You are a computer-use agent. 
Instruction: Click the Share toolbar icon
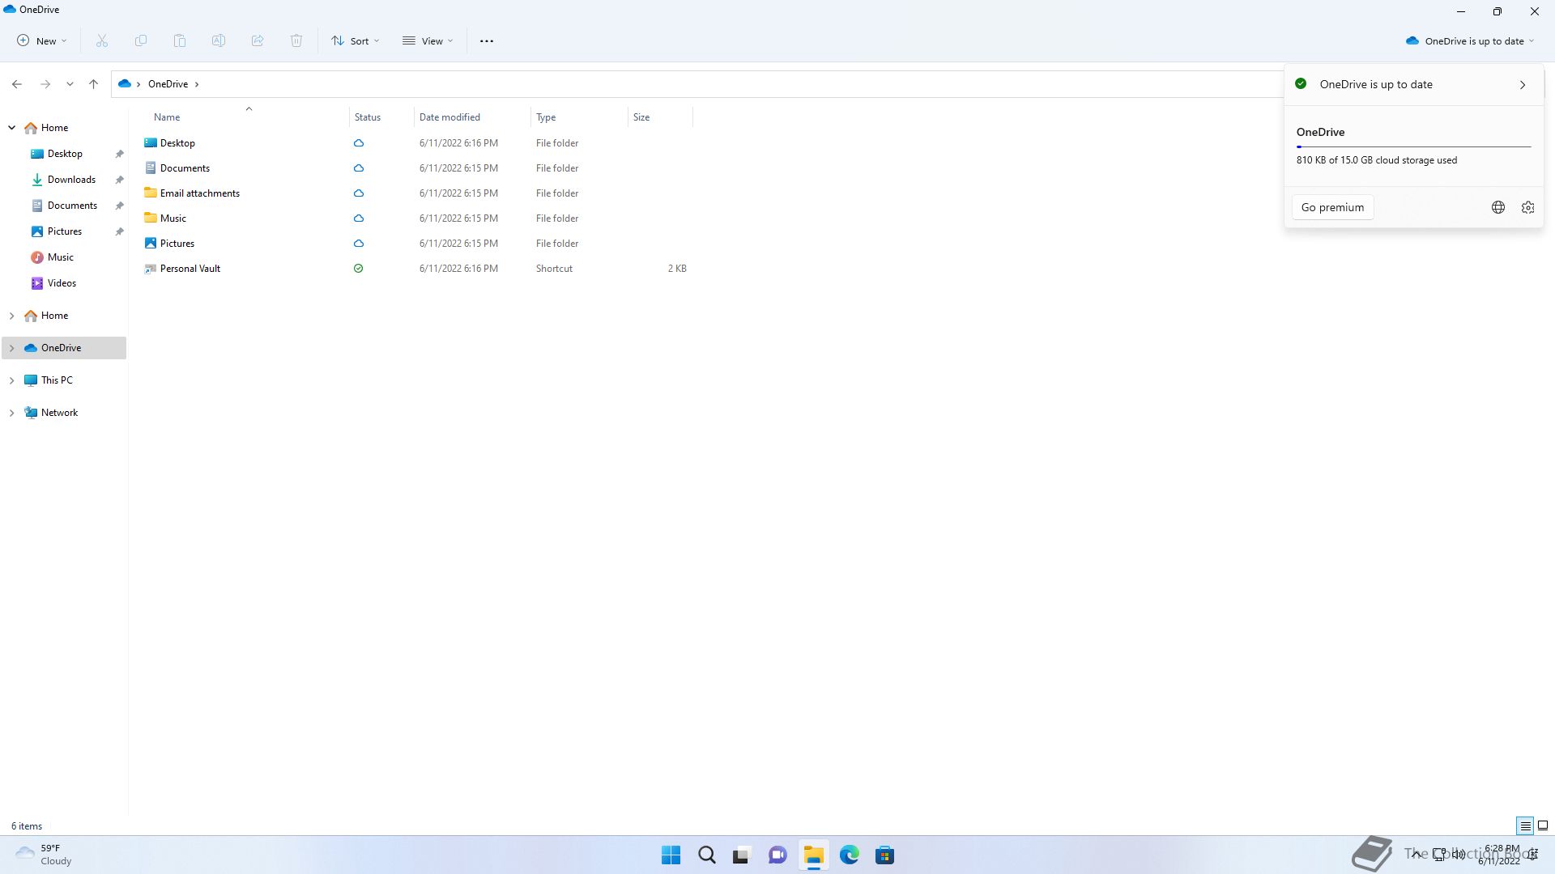tap(258, 40)
